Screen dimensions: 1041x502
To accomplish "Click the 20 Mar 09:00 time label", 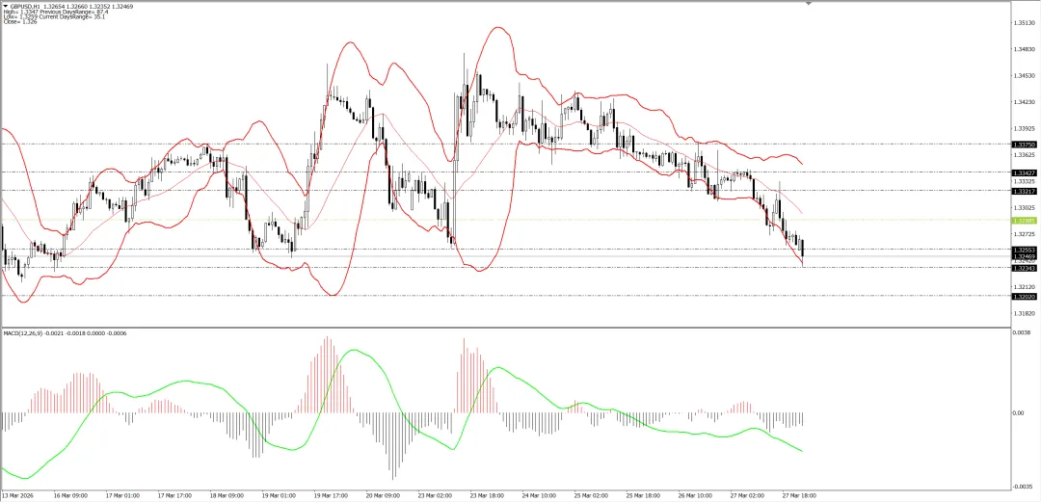I will [383, 495].
